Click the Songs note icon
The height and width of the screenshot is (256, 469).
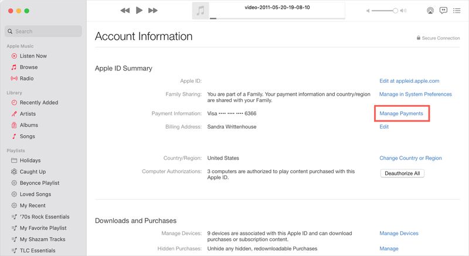14,136
